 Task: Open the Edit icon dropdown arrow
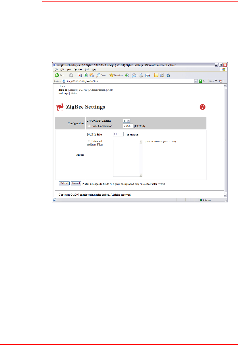[x=152, y=75]
